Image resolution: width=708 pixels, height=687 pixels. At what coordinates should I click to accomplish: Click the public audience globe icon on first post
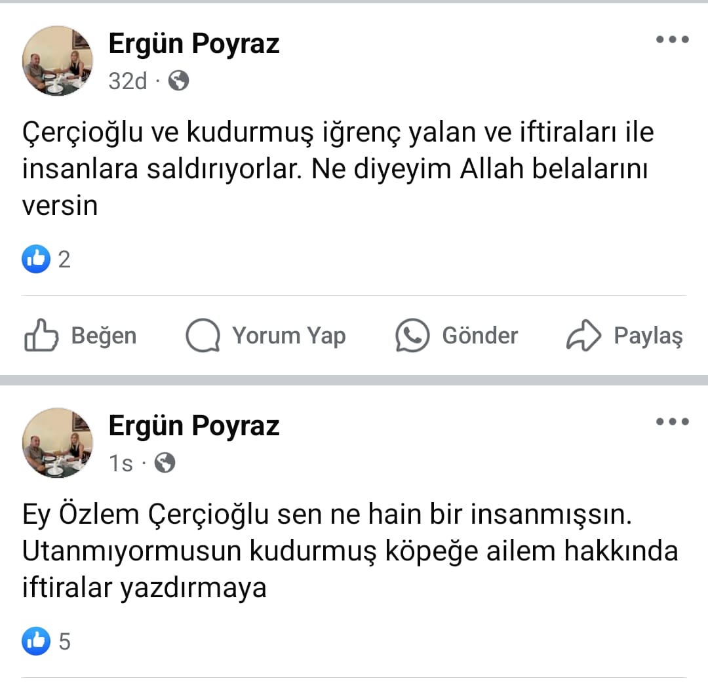[178, 81]
